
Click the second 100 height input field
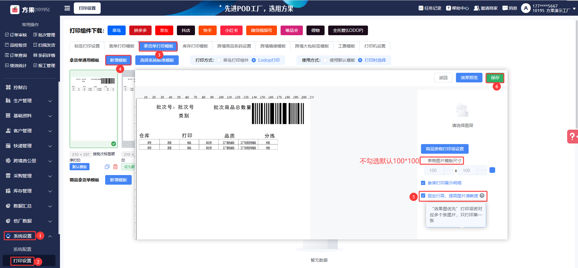[x=468, y=170]
